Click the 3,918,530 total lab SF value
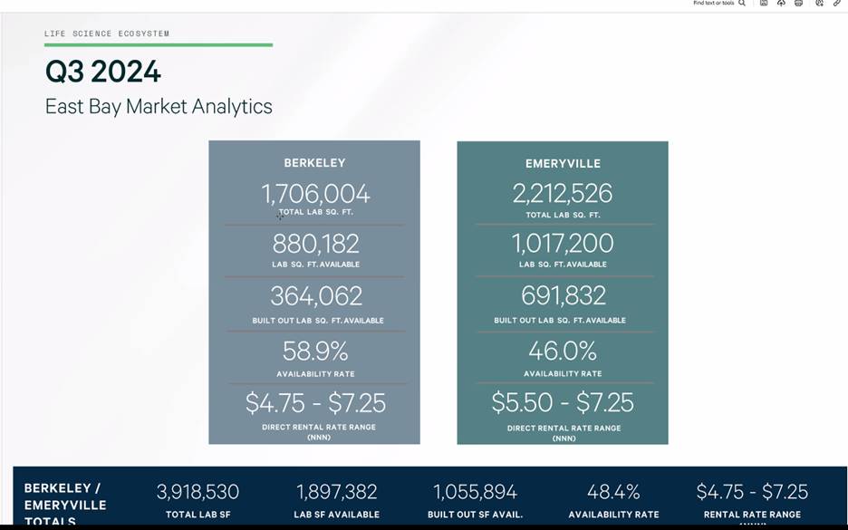This screenshot has height=530, width=848. click(x=198, y=492)
